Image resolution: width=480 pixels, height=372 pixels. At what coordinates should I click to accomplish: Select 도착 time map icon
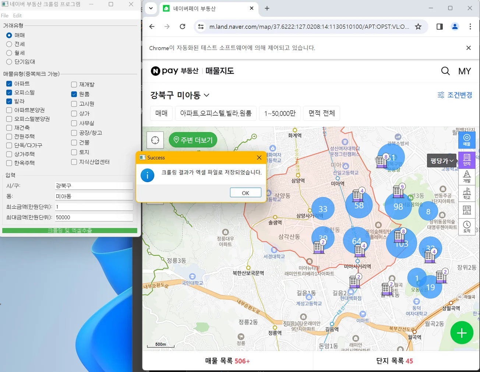467,227
